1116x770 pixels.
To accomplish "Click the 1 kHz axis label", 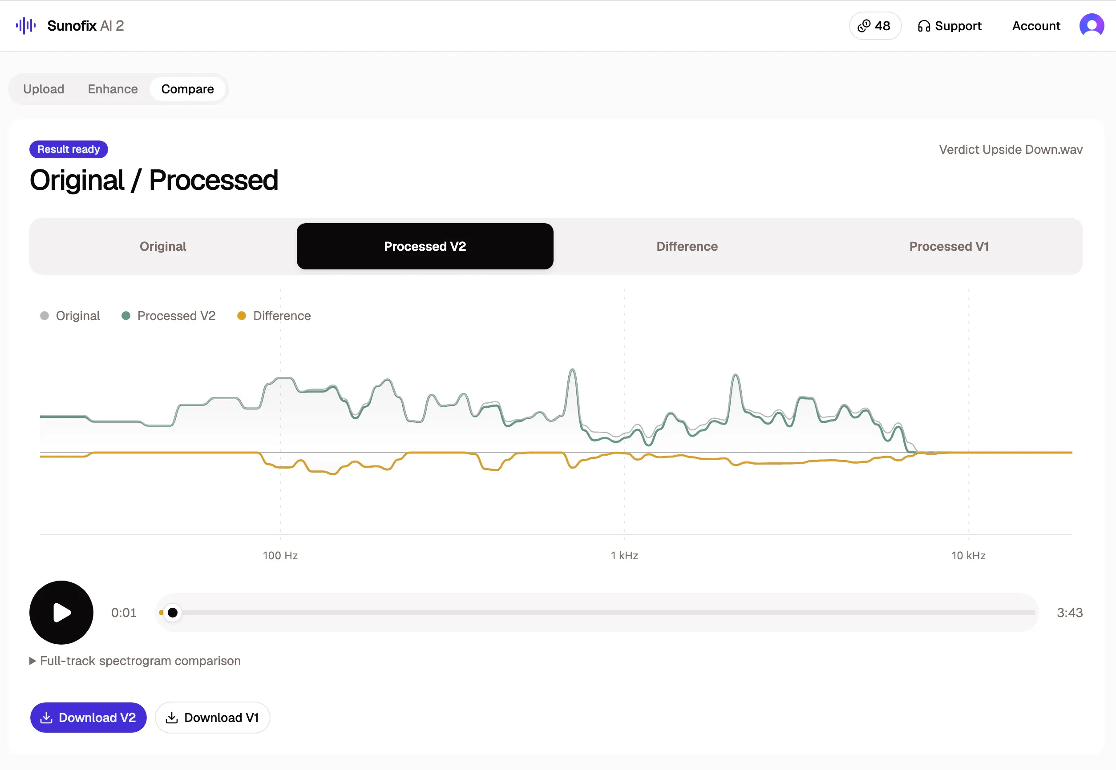I will (x=624, y=555).
